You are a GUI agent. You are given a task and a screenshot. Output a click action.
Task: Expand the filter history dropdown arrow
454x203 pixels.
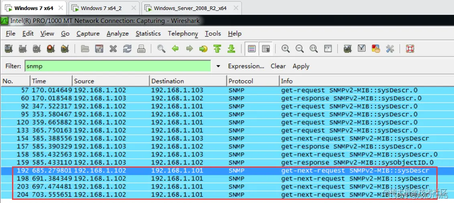coord(218,66)
